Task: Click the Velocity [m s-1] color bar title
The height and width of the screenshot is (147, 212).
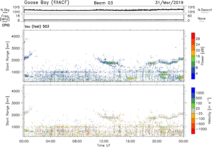Action: pos(209,111)
